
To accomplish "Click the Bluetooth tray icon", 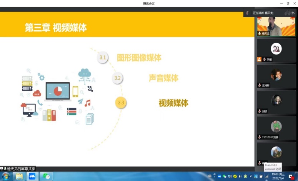I will 251,176.
